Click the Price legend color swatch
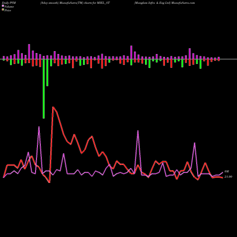 coord(3,10)
